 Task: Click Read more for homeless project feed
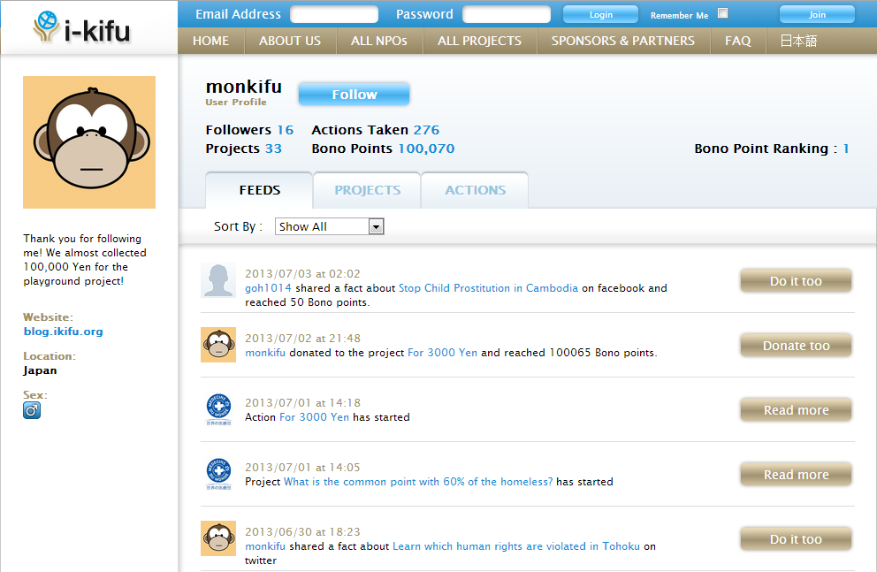[x=796, y=475]
